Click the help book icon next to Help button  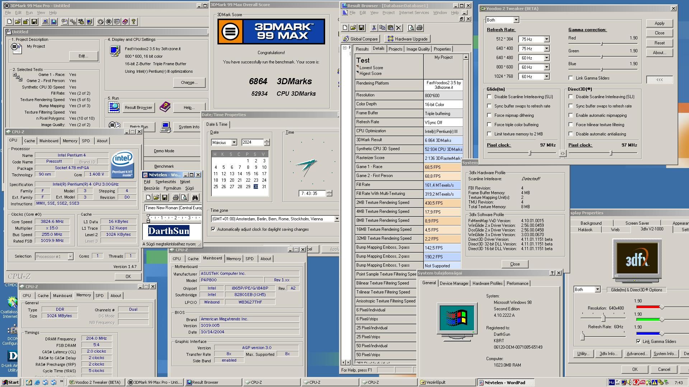[x=165, y=107]
